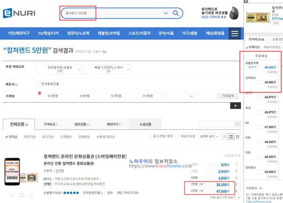Select the 7~7만원 price range

(x=148, y=96)
